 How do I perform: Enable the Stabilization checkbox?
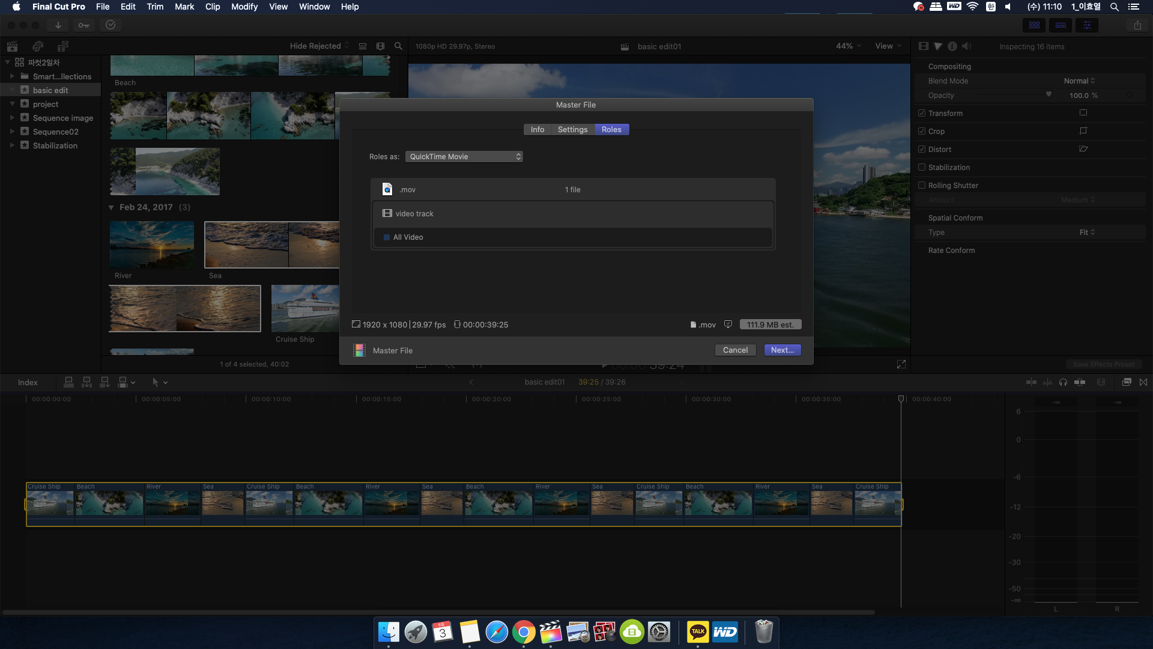(x=922, y=167)
